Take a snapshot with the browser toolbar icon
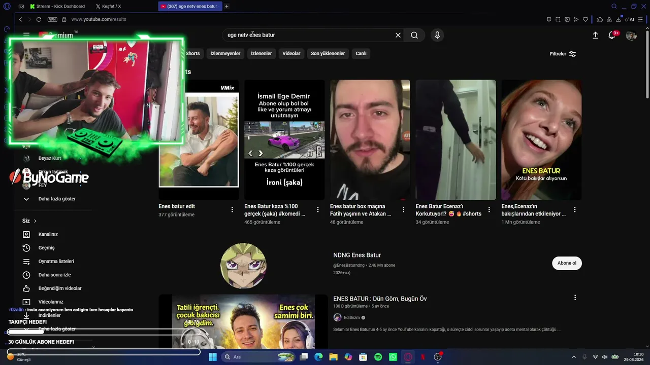Viewport: 650px width, 365px height. pyautogui.click(x=558, y=19)
